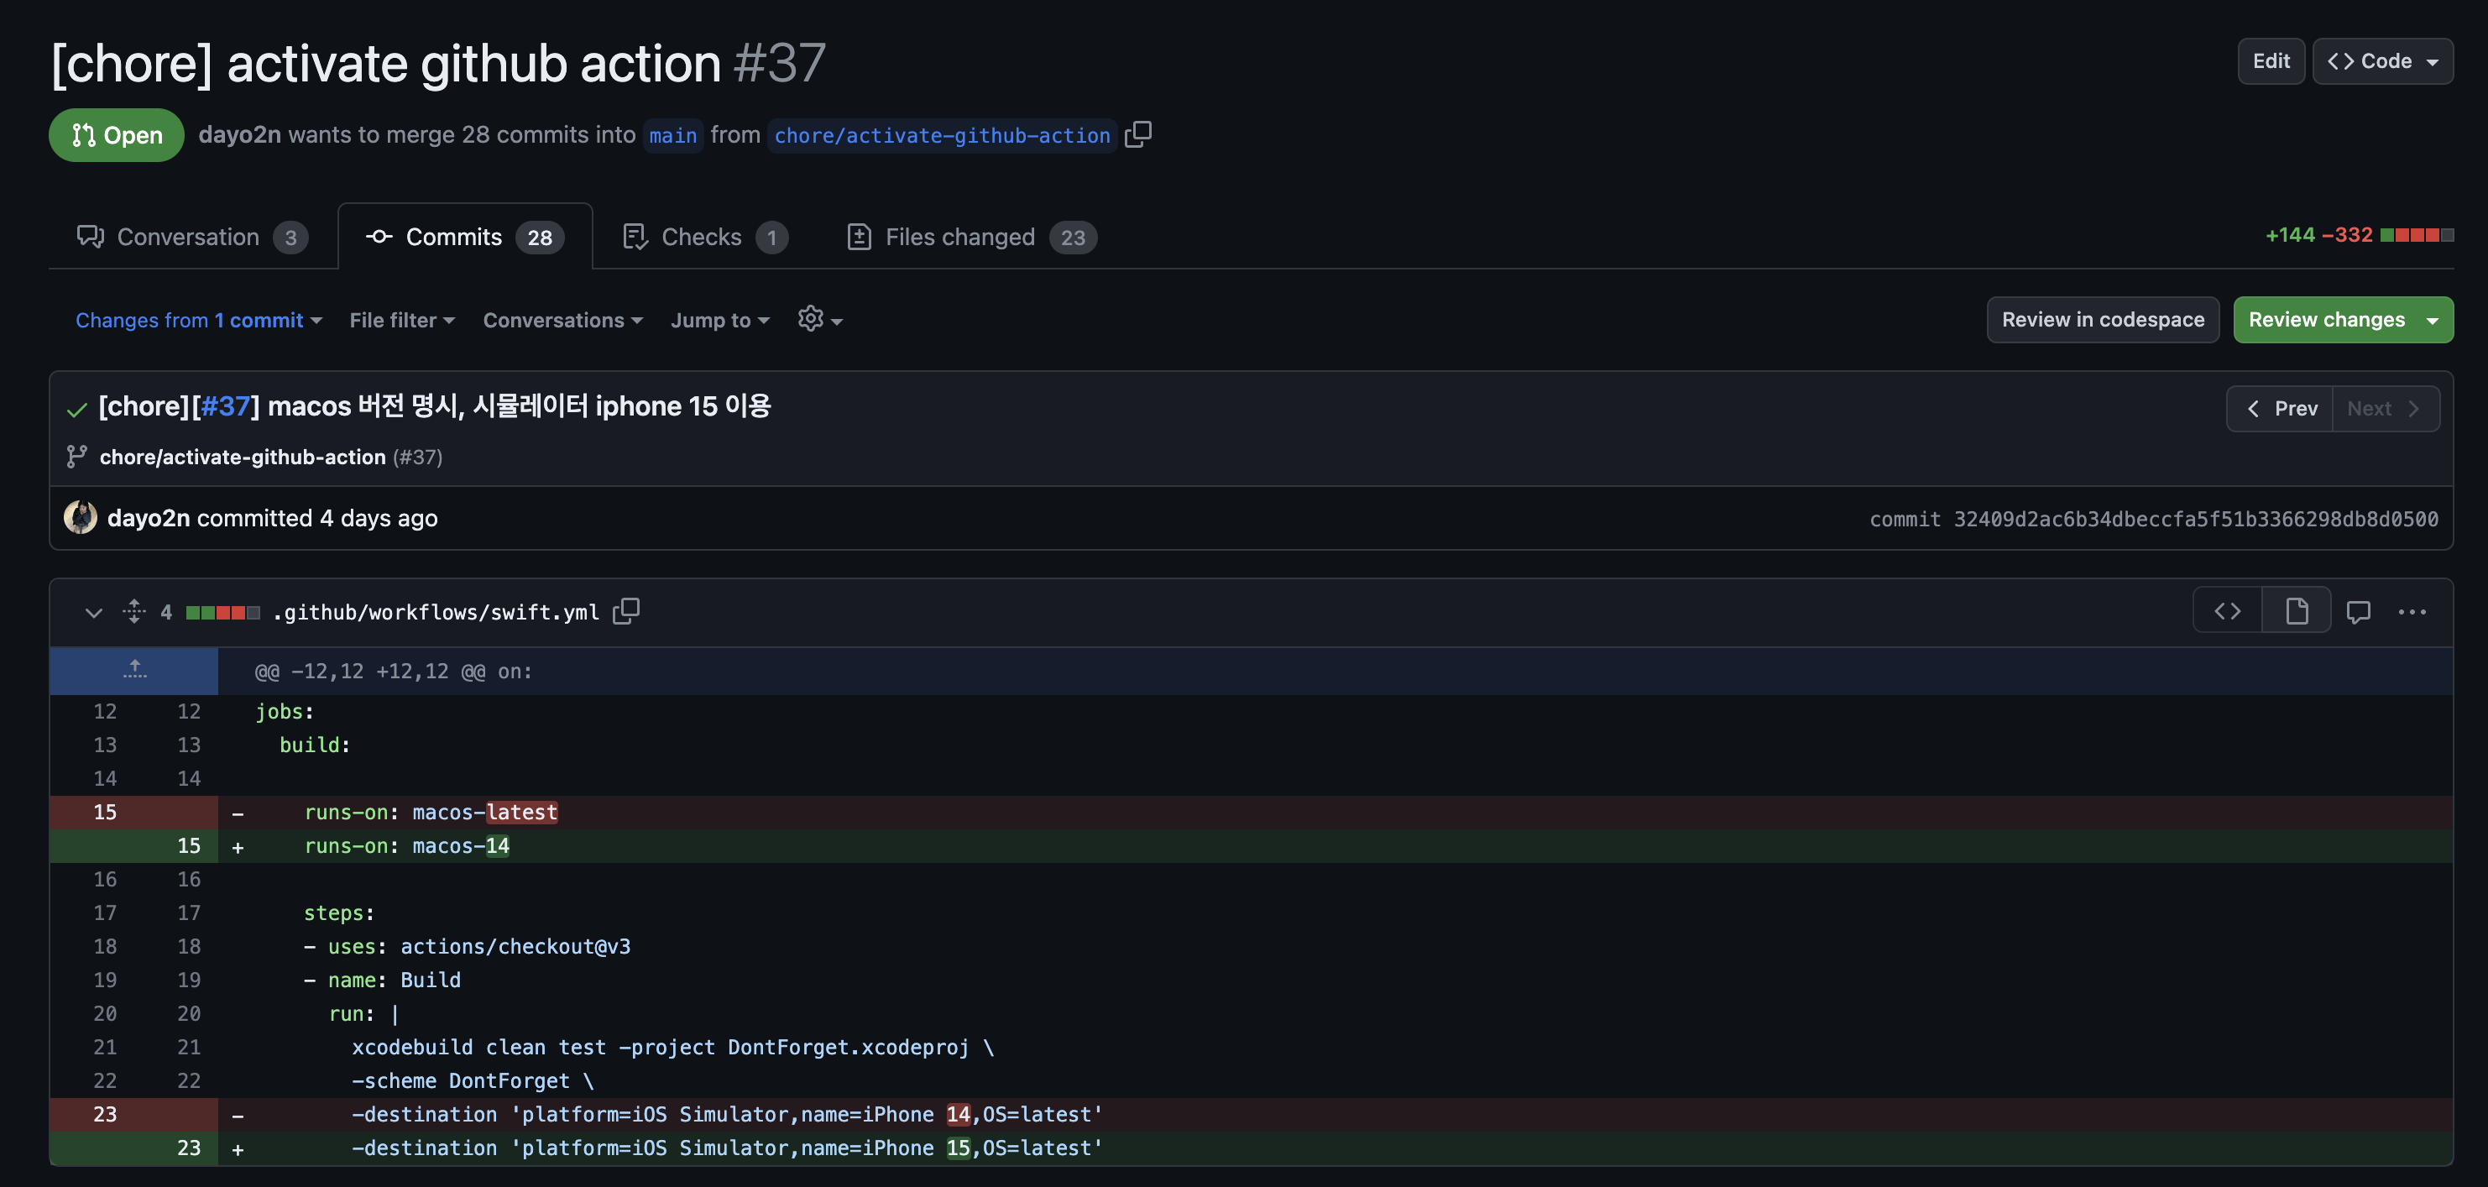Expand the Code dropdown button
The width and height of the screenshot is (2488, 1187).
tap(2381, 60)
